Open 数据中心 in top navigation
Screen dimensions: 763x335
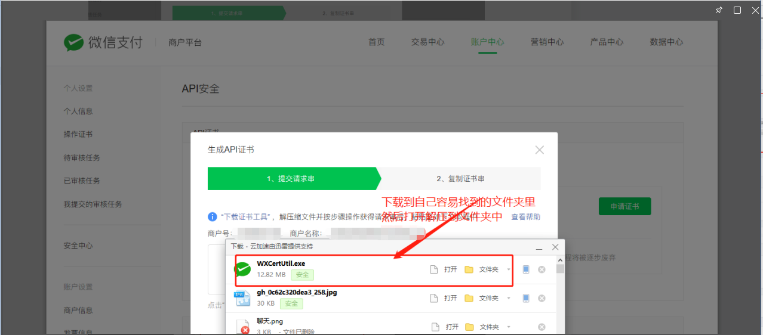[x=666, y=42]
